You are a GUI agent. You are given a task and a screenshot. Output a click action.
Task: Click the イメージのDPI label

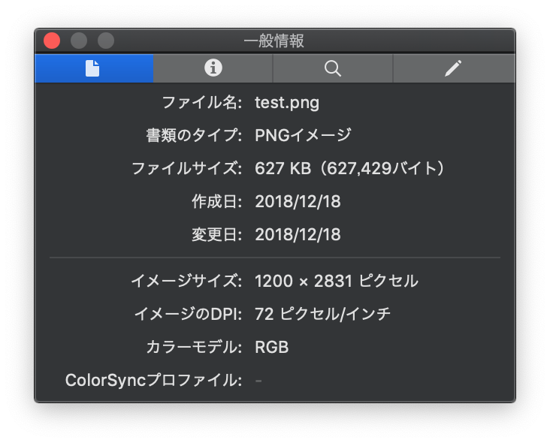[189, 314]
